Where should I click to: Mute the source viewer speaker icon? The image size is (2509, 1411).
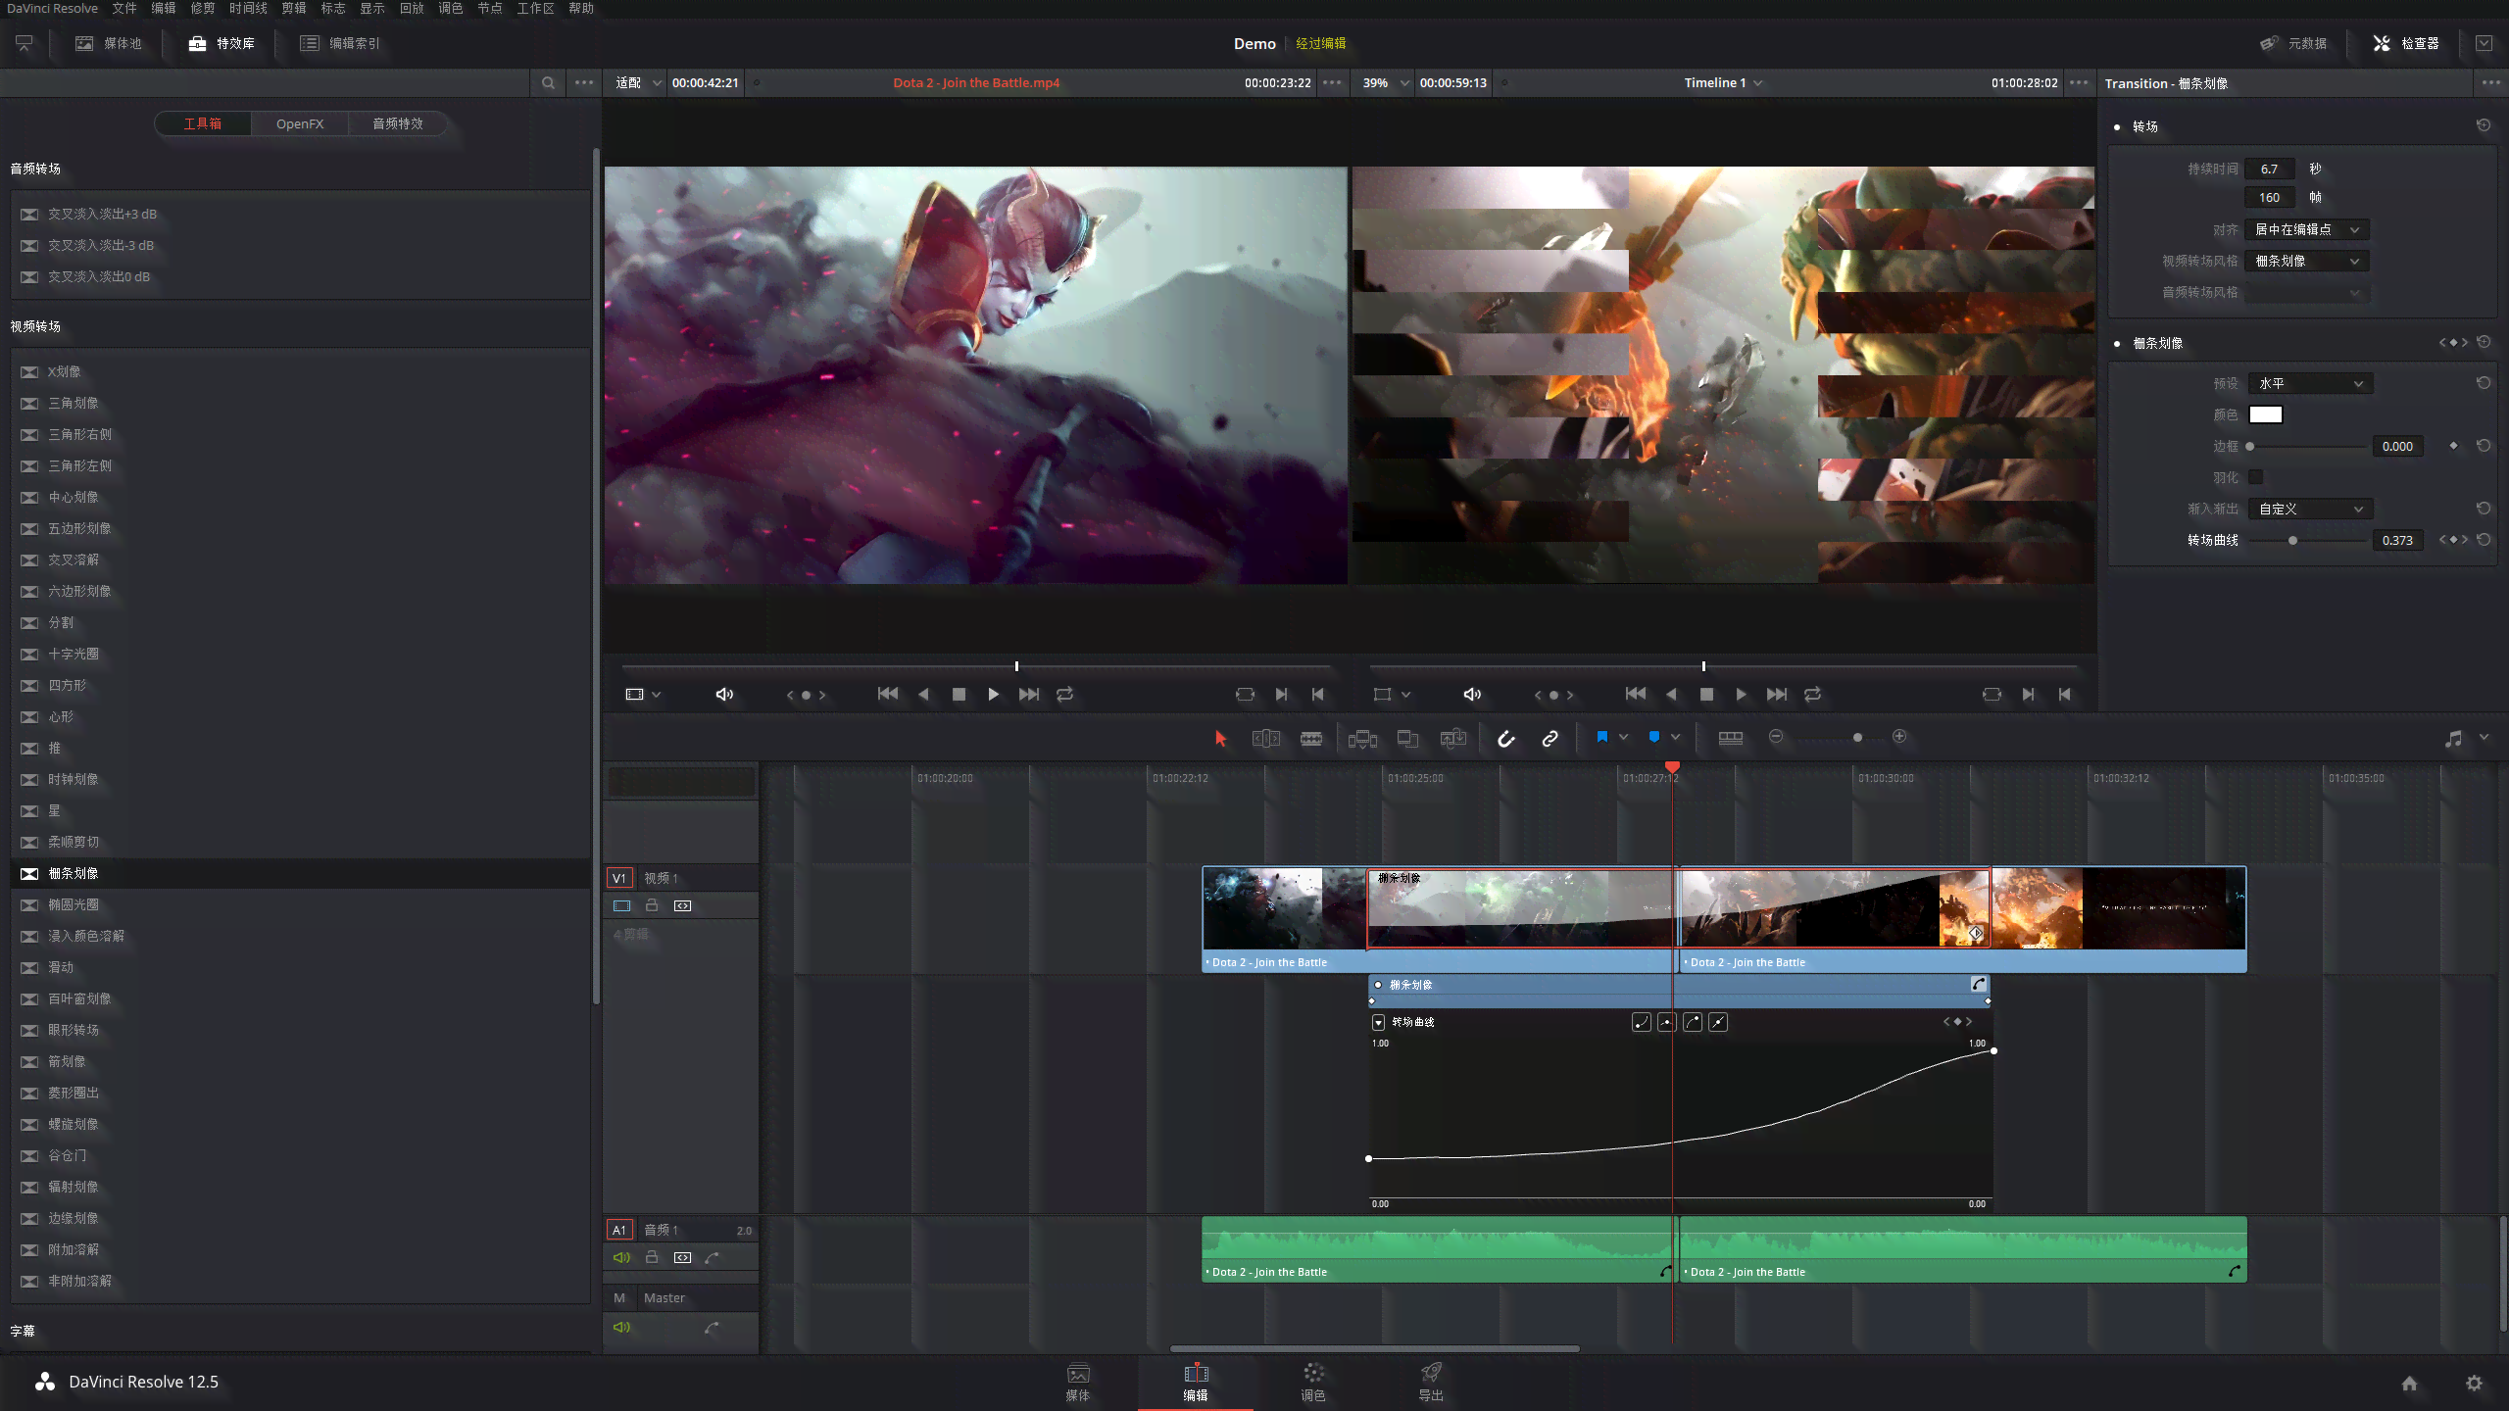[724, 694]
